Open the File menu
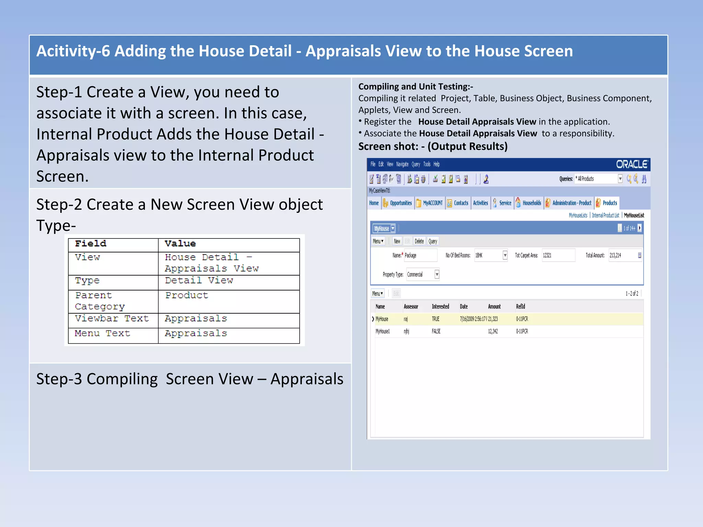 click(x=373, y=164)
